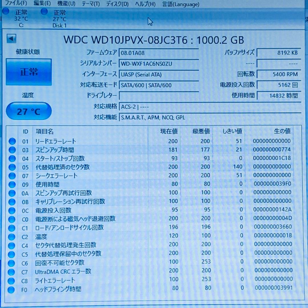Click the buffer size value 8192 KB

(x=279, y=53)
